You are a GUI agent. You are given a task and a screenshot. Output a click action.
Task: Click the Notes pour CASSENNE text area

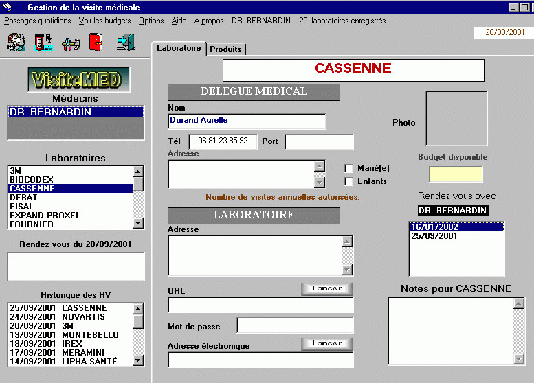[x=451, y=331]
